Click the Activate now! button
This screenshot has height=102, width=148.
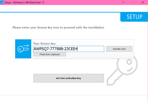point(119,49)
